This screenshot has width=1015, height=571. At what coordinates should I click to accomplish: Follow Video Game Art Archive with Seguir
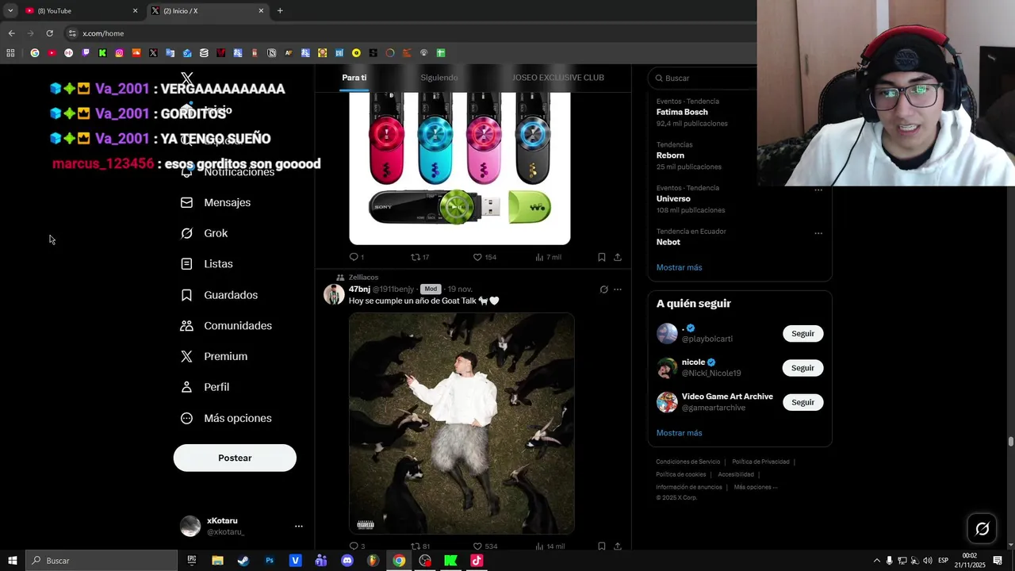click(x=803, y=402)
